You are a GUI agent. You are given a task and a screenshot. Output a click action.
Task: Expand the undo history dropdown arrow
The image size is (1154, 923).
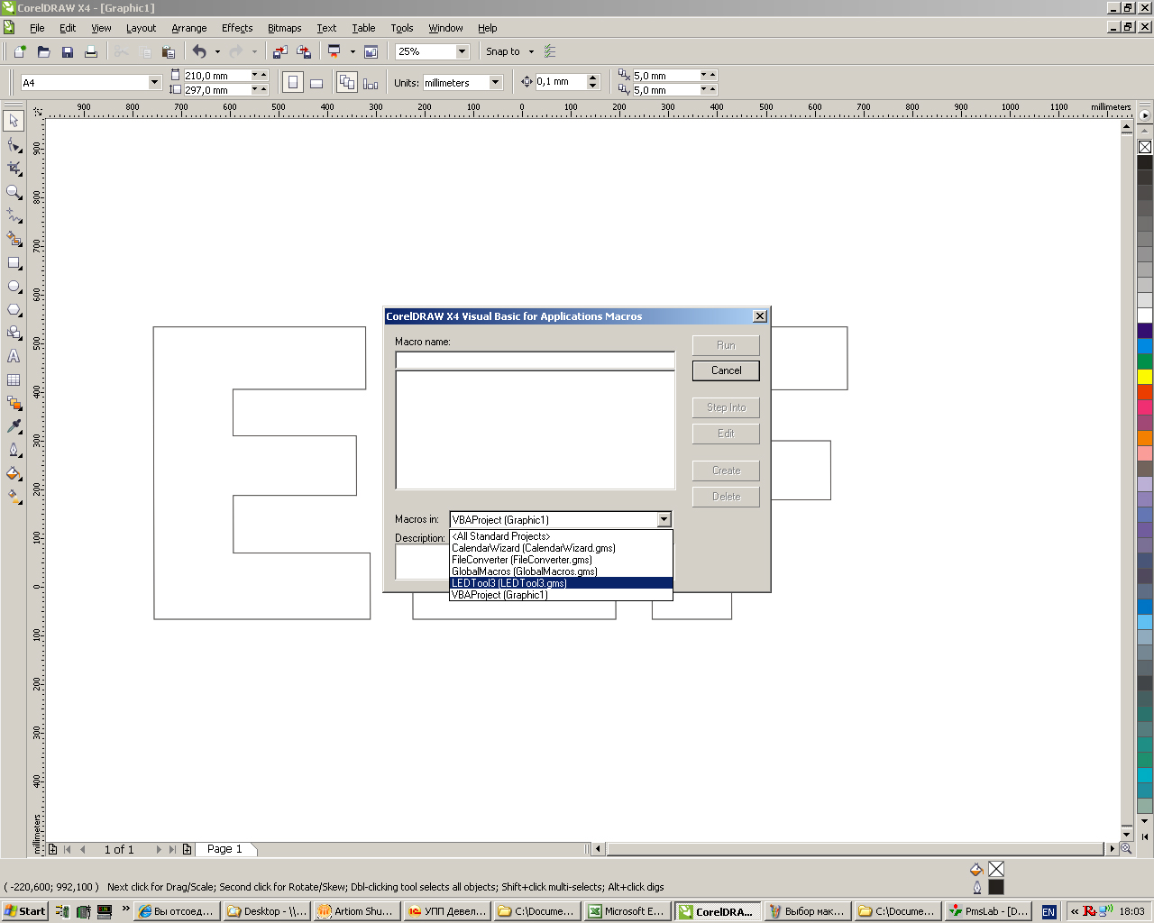(x=217, y=51)
